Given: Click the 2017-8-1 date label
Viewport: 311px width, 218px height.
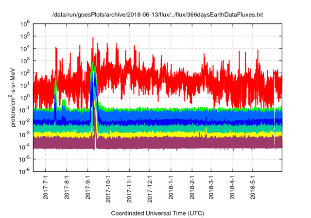Looking at the screenshot, I should click(67, 187).
